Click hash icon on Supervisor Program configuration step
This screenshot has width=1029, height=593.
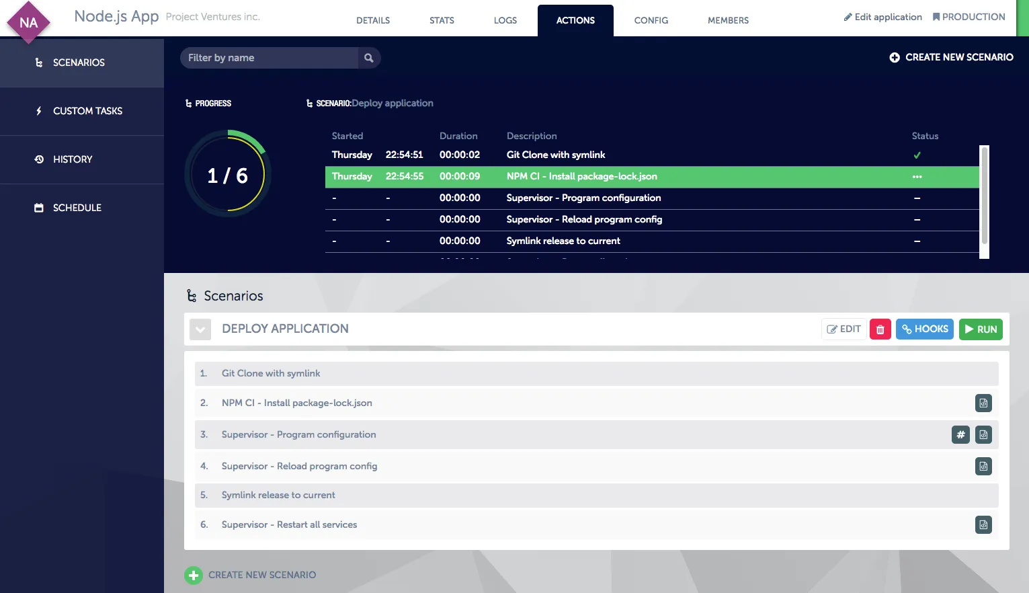960,435
